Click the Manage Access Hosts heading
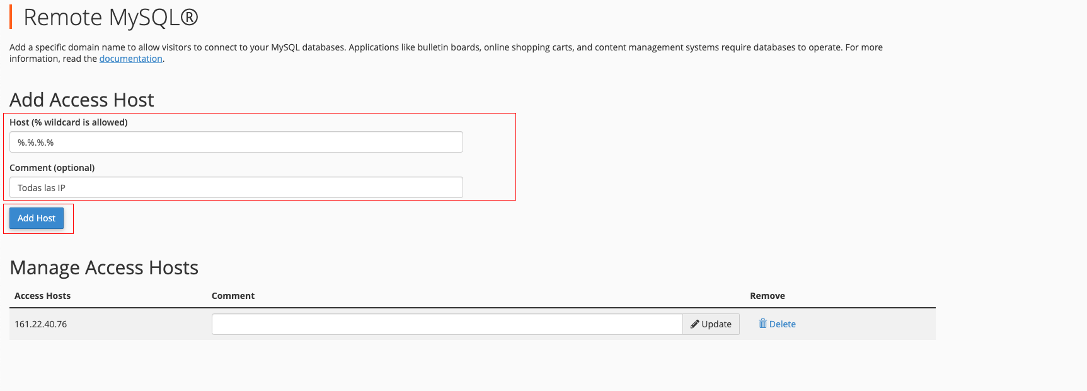 (104, 268)
